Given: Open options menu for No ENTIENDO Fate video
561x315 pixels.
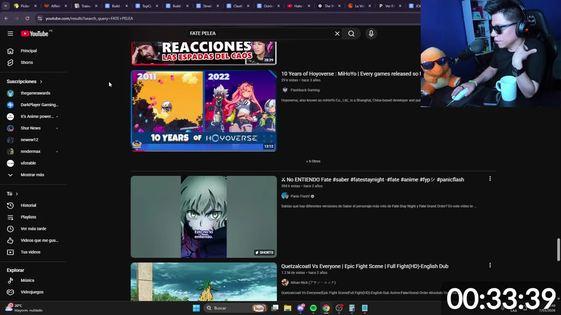Looking at the screenshot, I should point(490,179).
